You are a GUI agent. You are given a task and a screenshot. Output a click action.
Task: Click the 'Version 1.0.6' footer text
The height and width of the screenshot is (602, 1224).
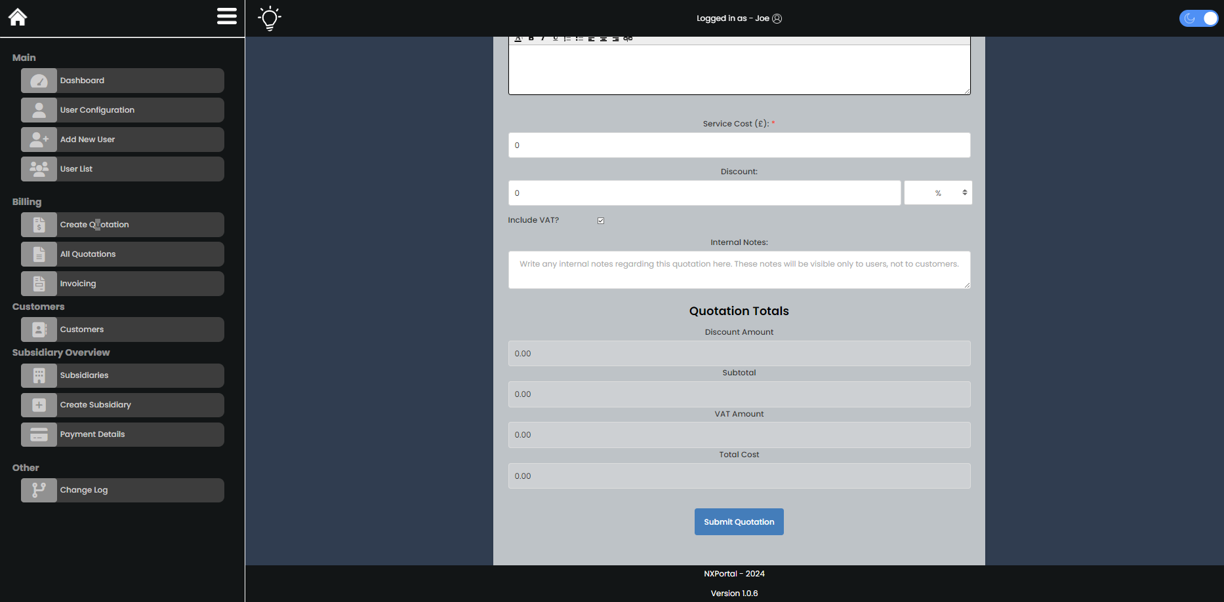point(734,593)
